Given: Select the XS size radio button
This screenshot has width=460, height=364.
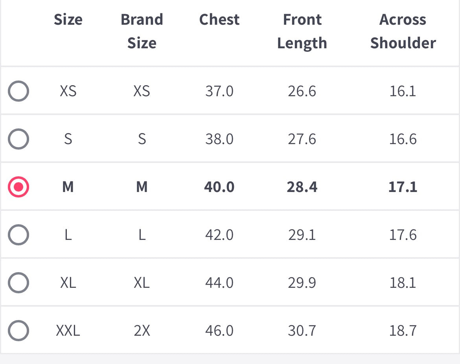Looking at the screenshot, I should (18, 91).
